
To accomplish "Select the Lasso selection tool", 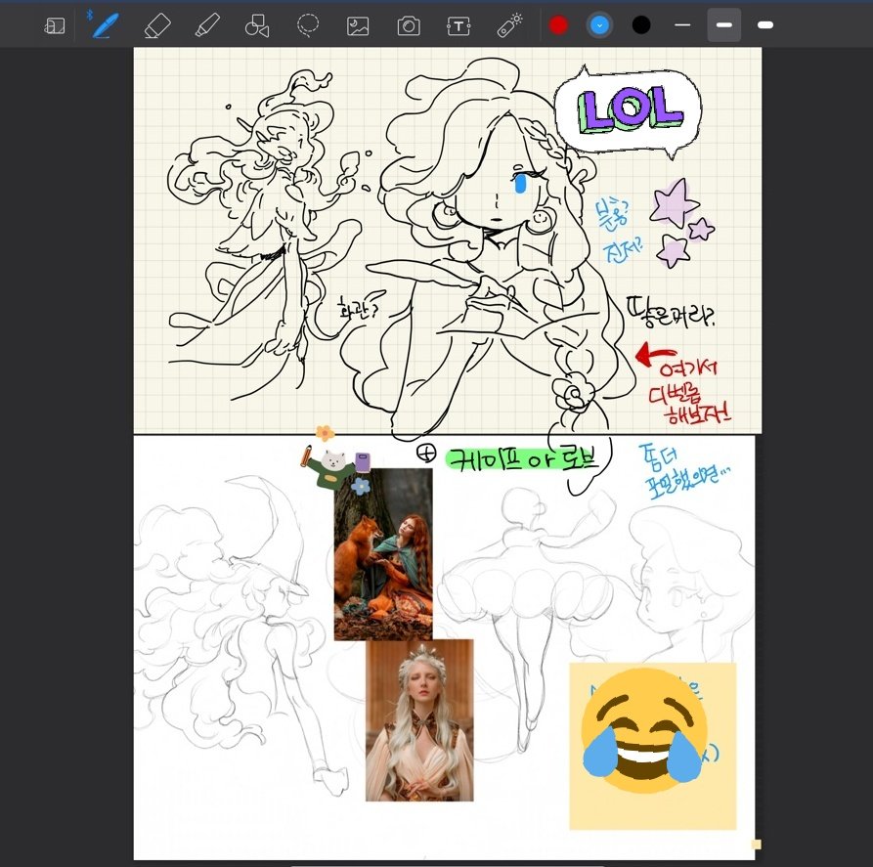I will [x=307, y=25].
